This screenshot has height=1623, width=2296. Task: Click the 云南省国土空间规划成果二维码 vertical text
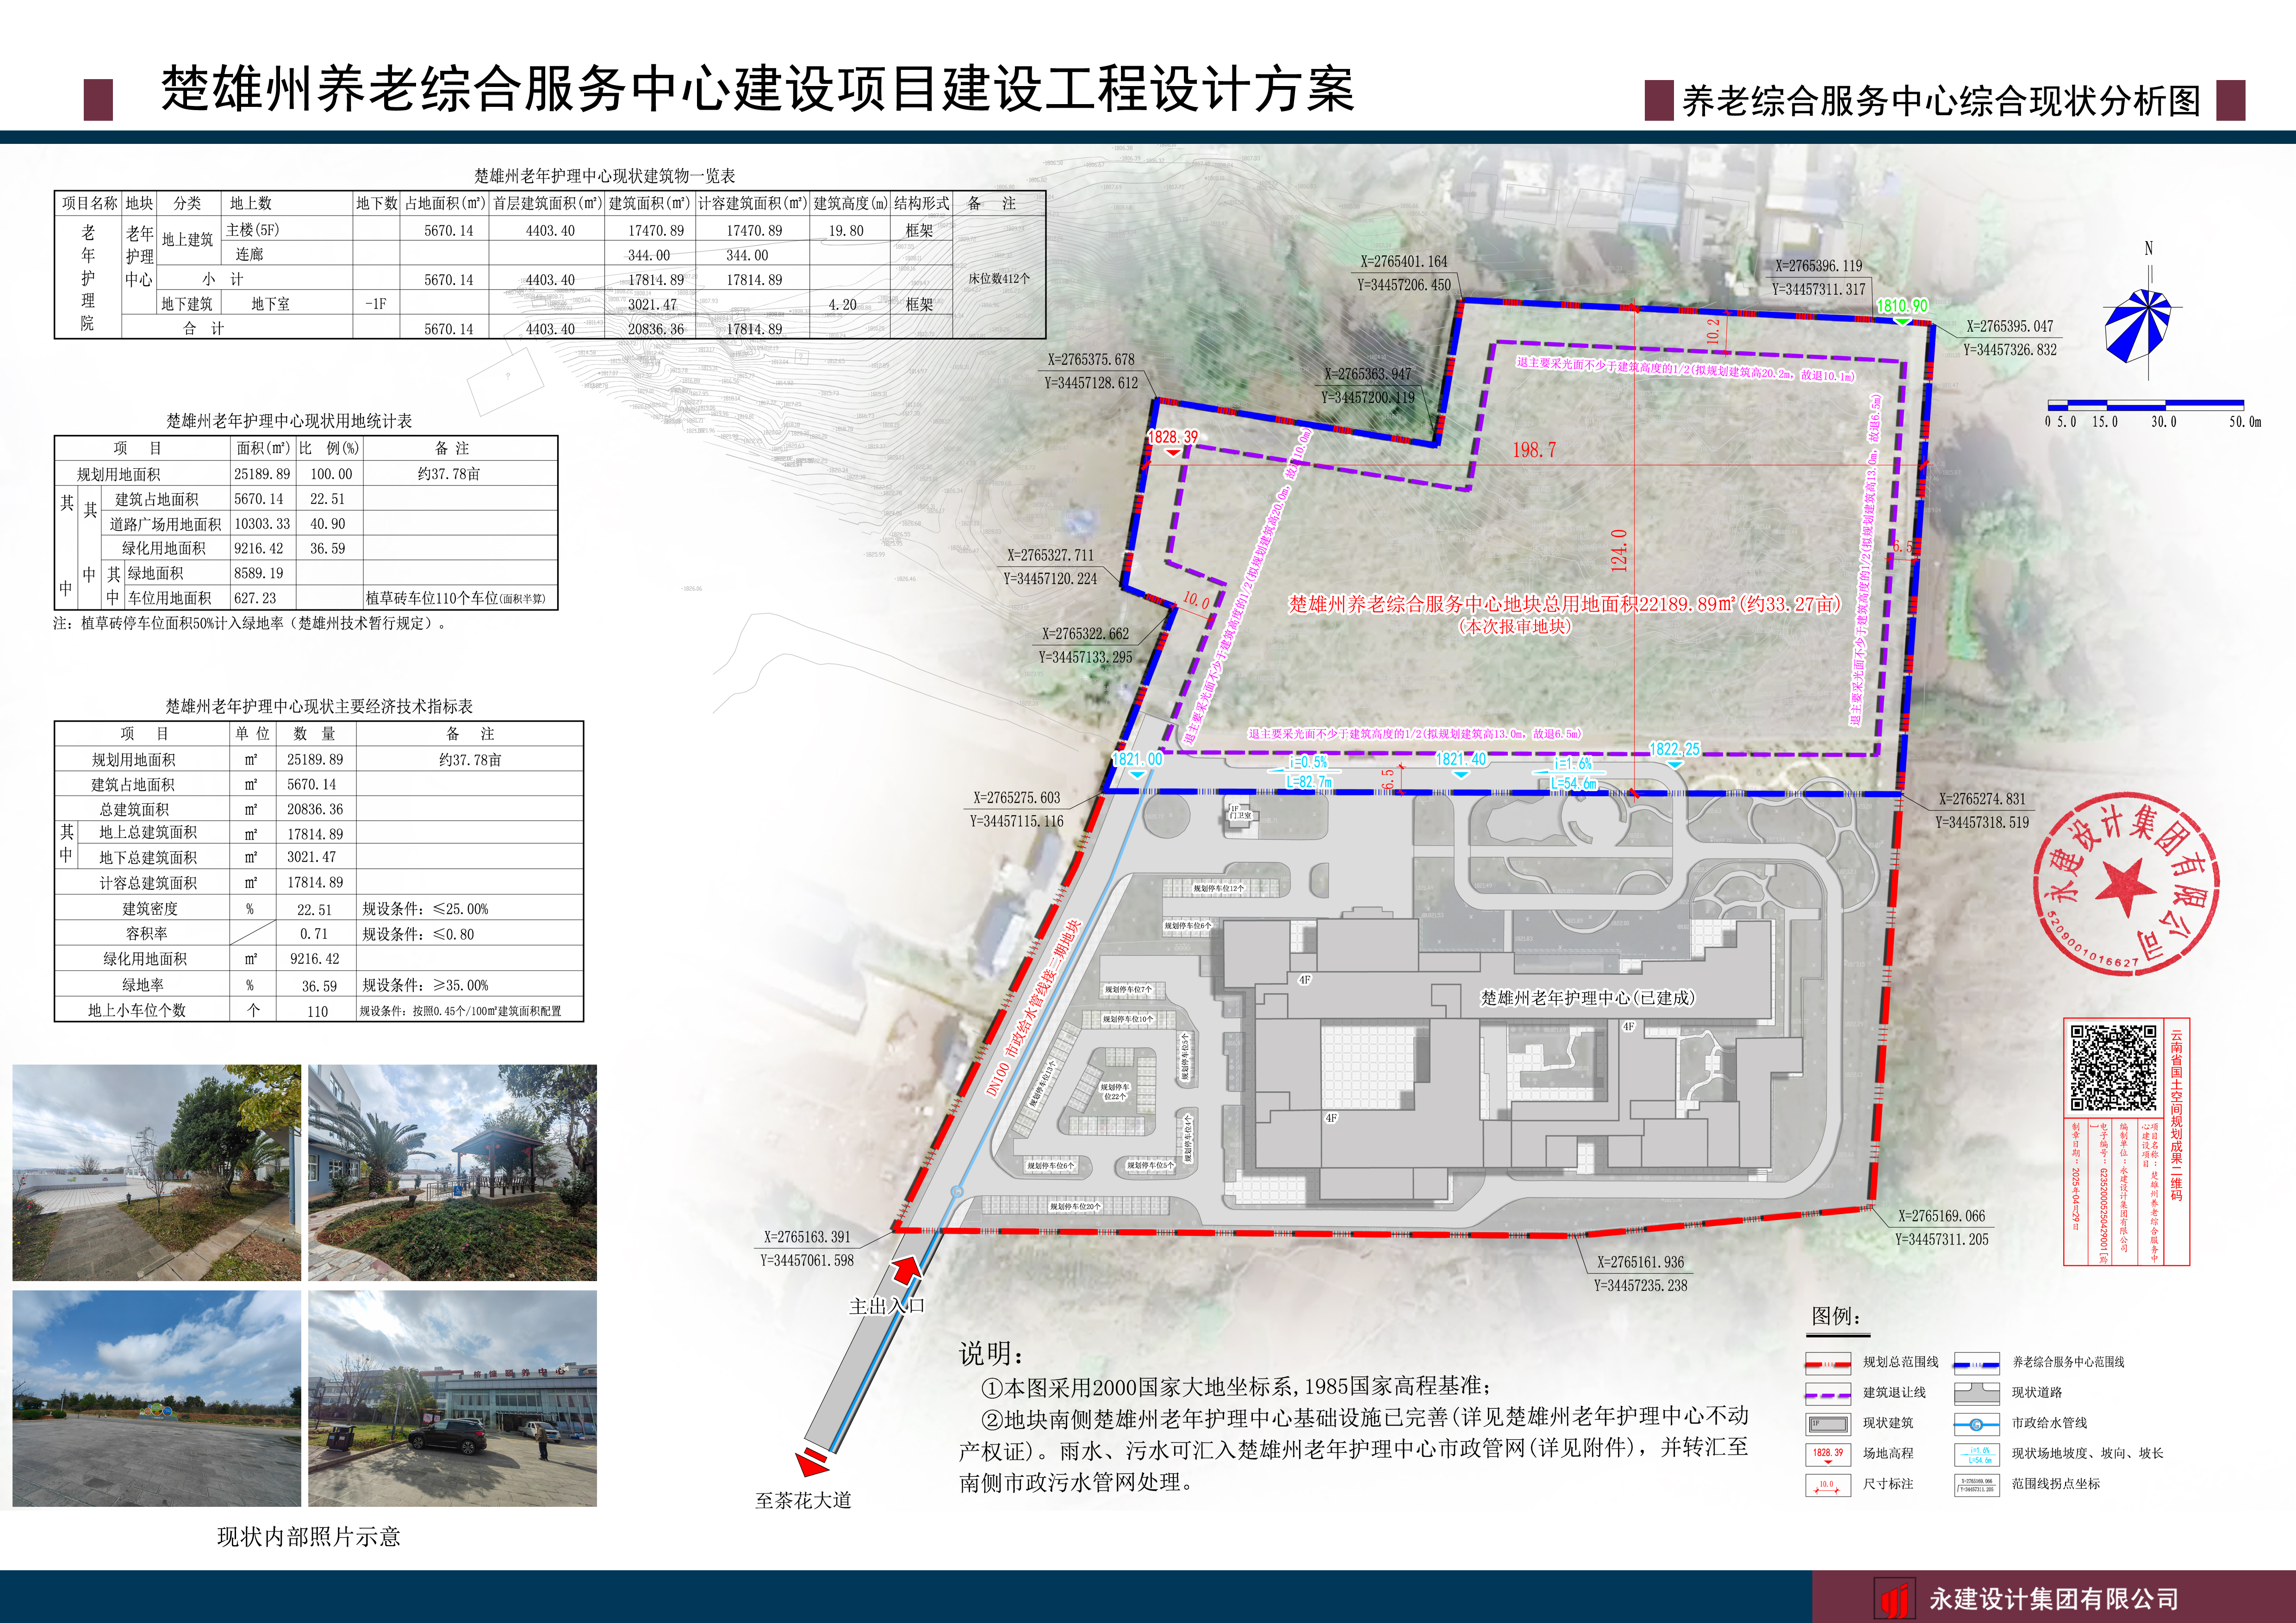click(x=2177, y=1116)
